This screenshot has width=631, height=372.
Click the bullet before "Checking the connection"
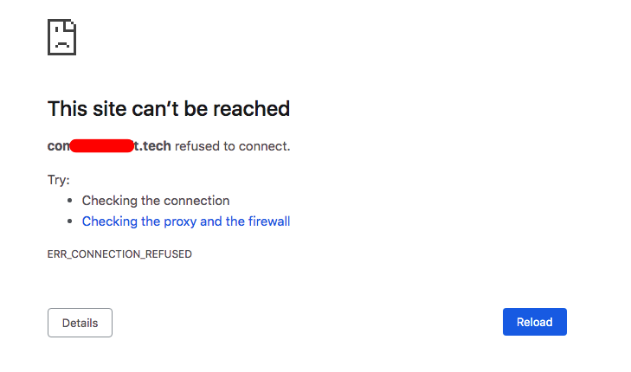click(x=70, y=201)
